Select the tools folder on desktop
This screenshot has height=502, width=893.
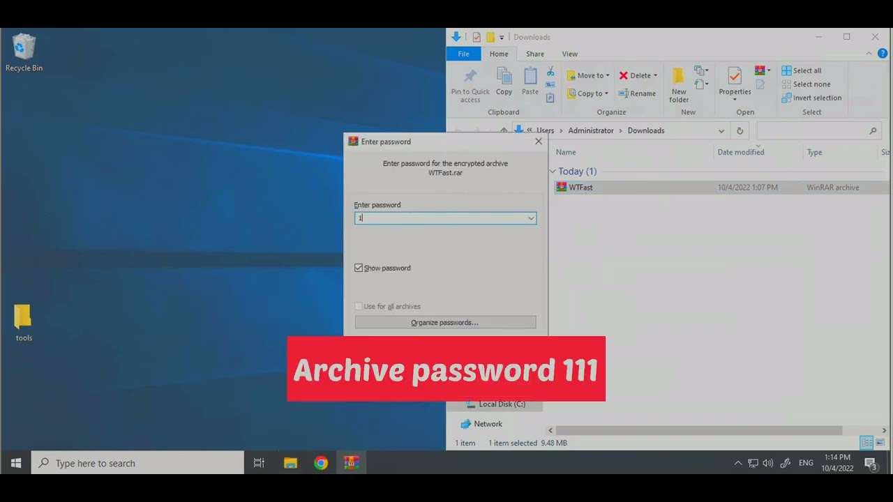[x=24, y=323]
